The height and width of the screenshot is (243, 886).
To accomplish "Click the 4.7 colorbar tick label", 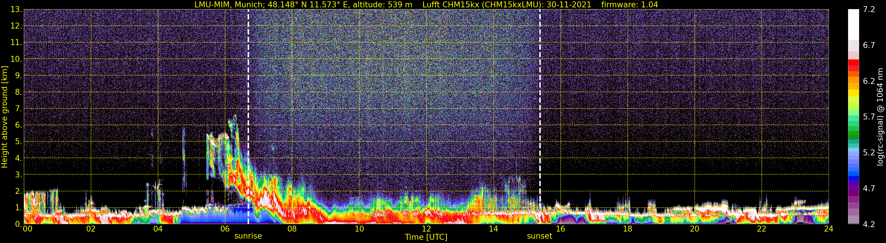I will (x=869, y=189).
